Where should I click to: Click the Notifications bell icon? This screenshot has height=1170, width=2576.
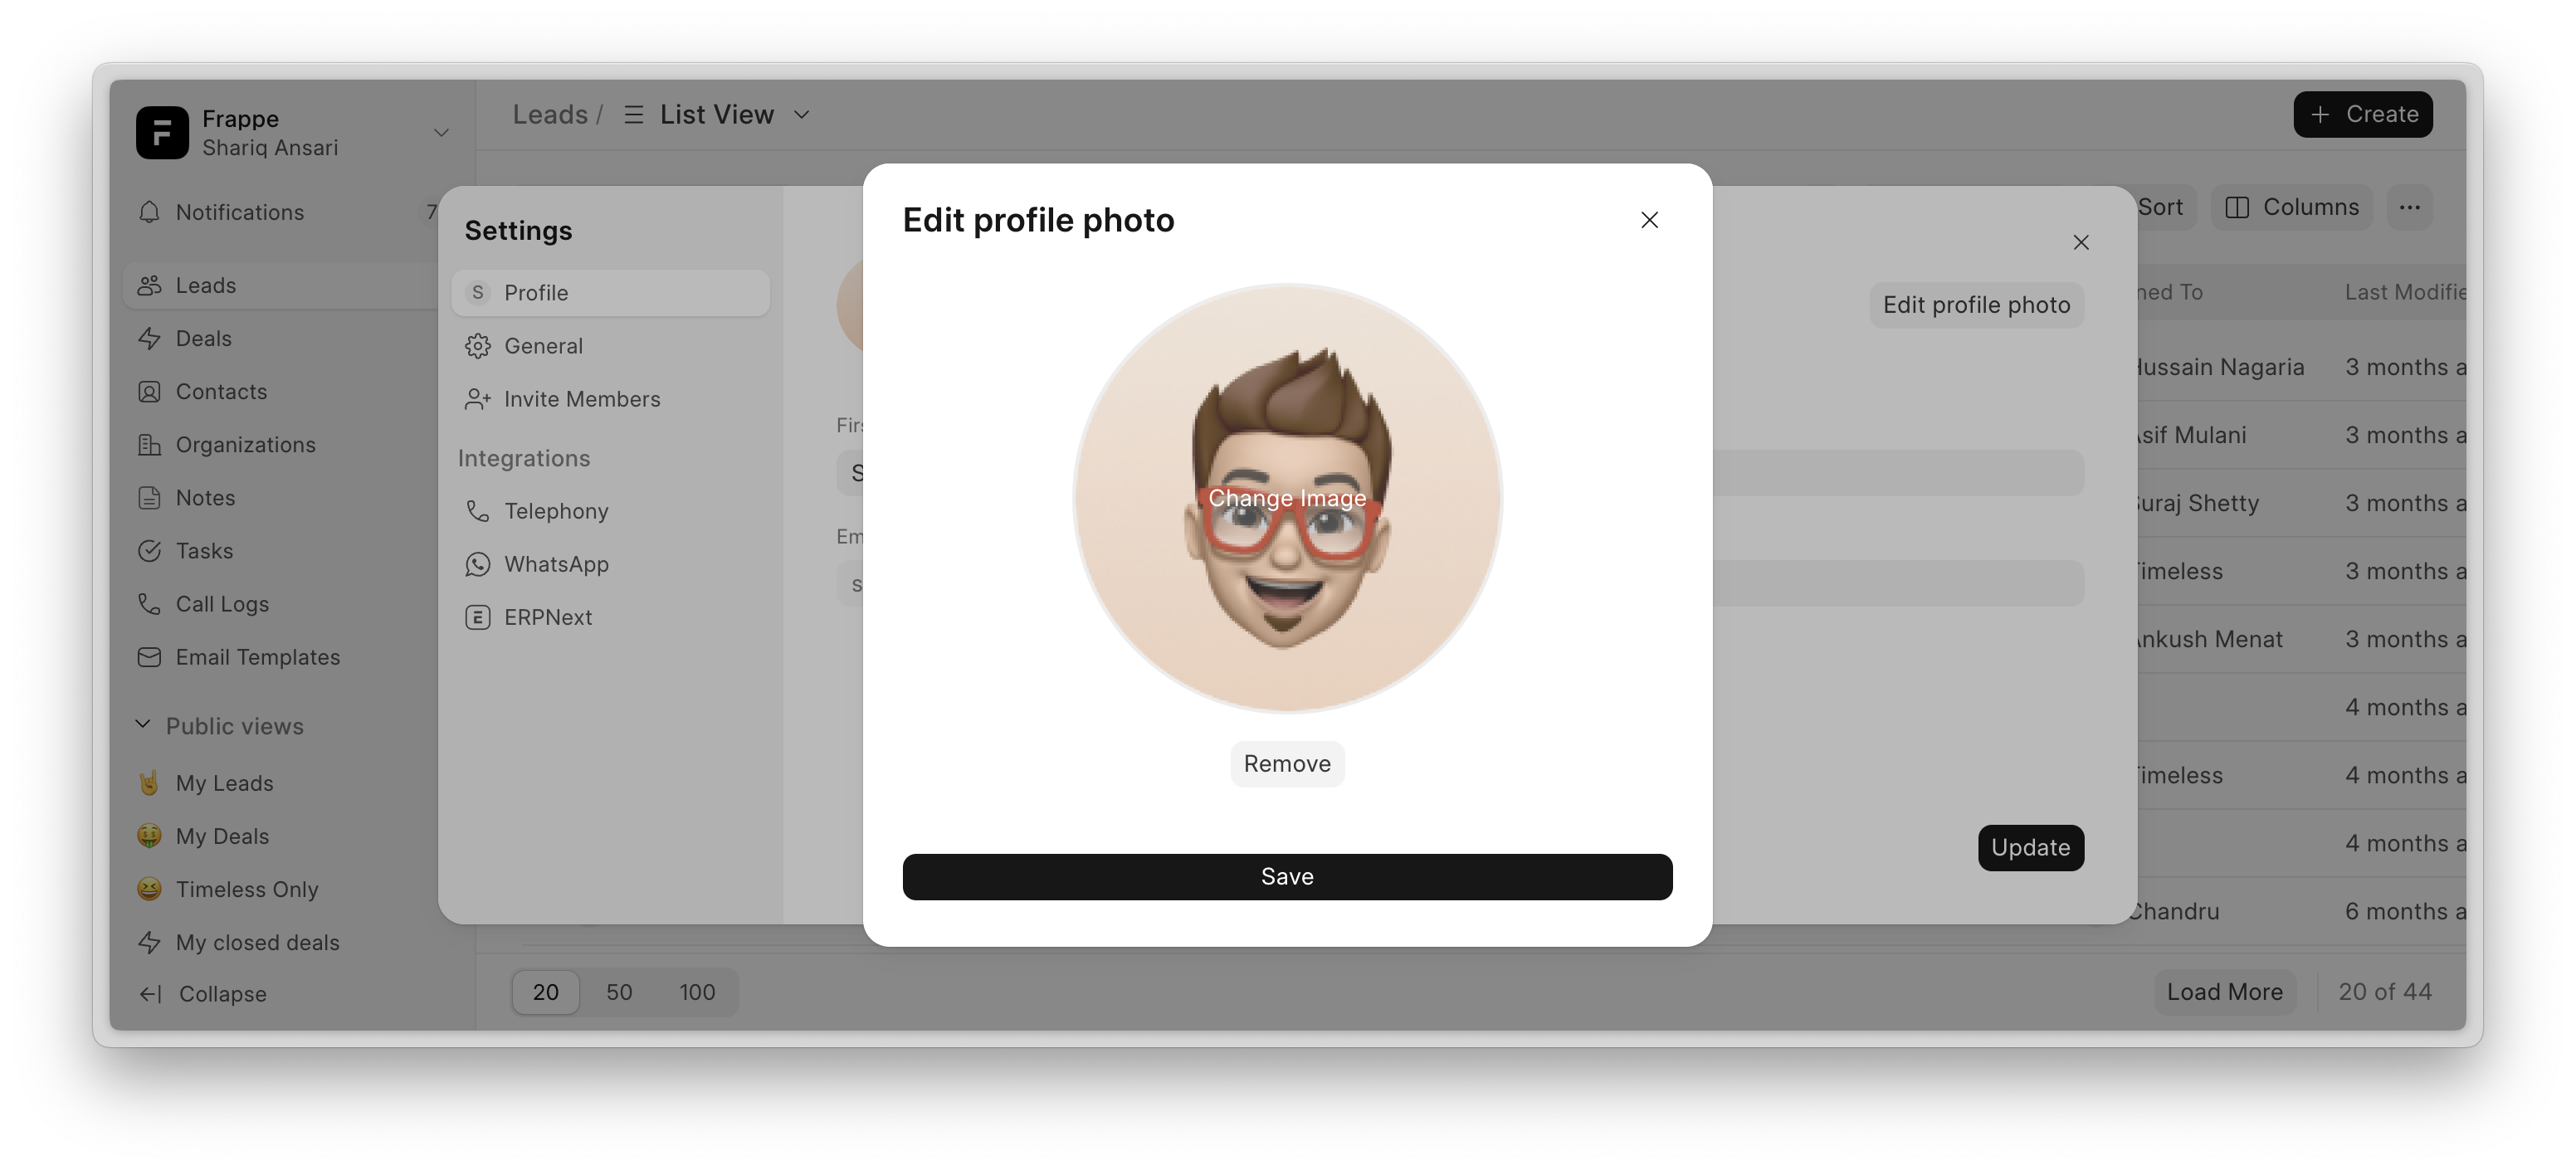pyautogui.click(x=149, y=212)
